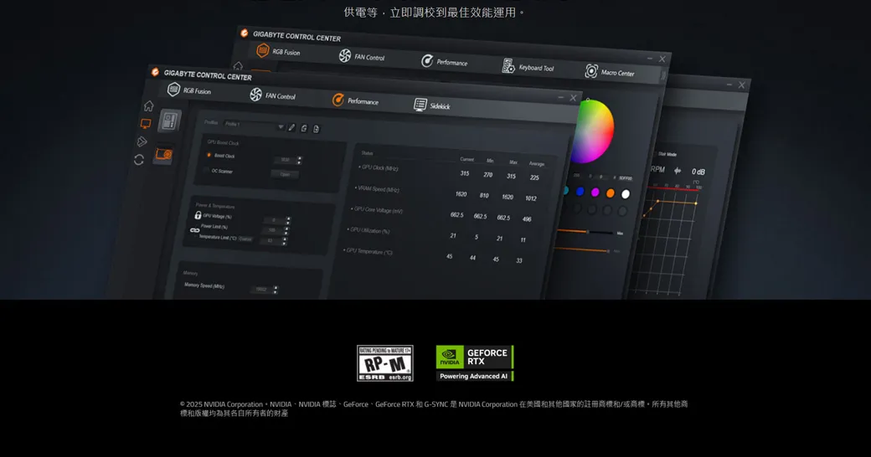Switch to the Sidekick tab
The width and height of the screenshot is (871, 457).
(431, 105)
